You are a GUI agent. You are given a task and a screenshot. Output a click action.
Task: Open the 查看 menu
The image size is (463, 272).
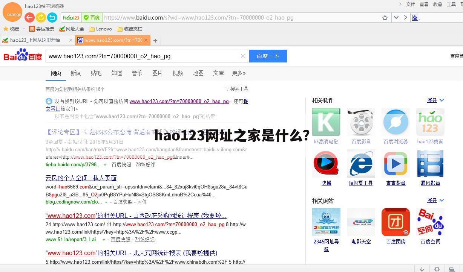424,5
